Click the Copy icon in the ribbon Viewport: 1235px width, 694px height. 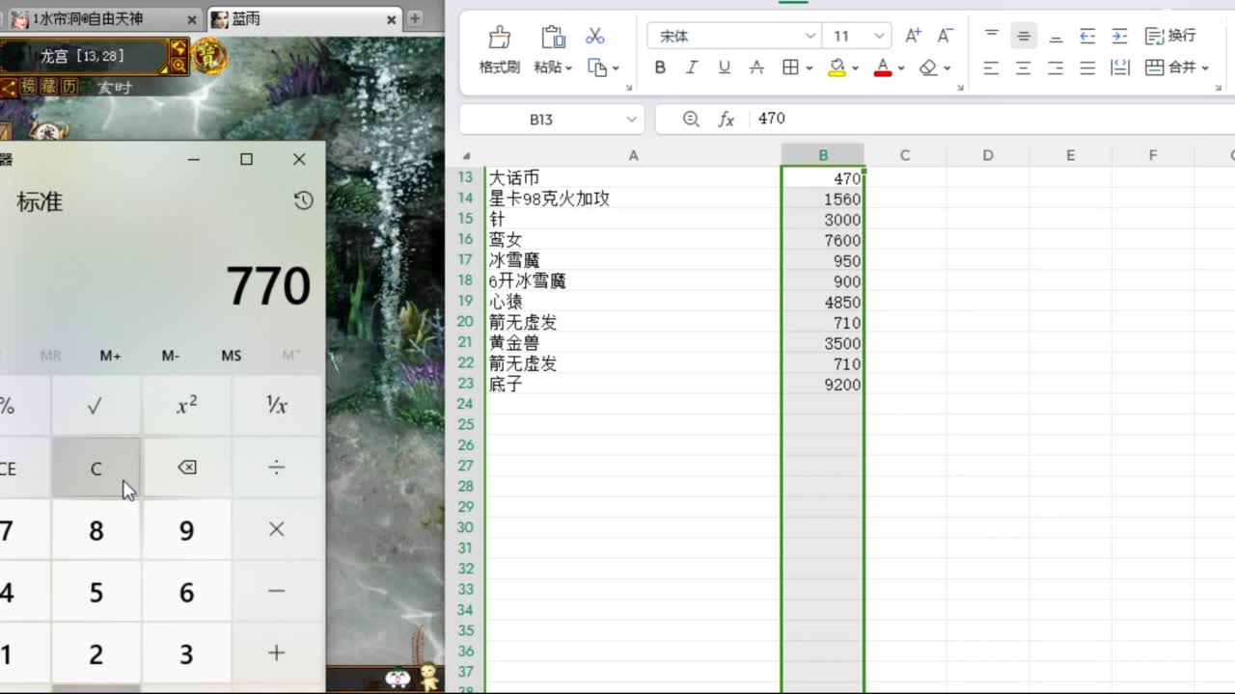coord(597,67)
